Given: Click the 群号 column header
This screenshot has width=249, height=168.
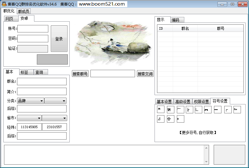Looking at the screenshot, I should pos(221,28).
